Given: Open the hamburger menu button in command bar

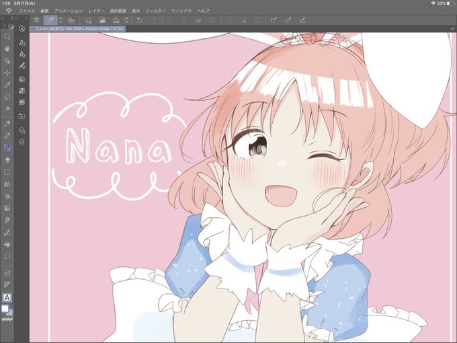Looking at the screenshot, I should pos(36,20).
